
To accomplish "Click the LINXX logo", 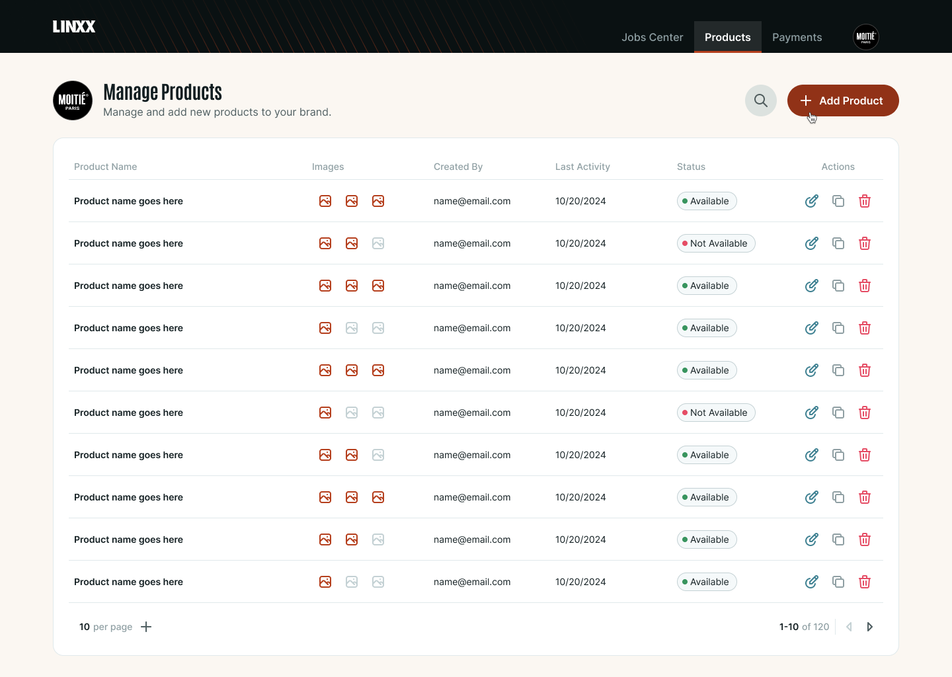I will [x=74, y=26].
